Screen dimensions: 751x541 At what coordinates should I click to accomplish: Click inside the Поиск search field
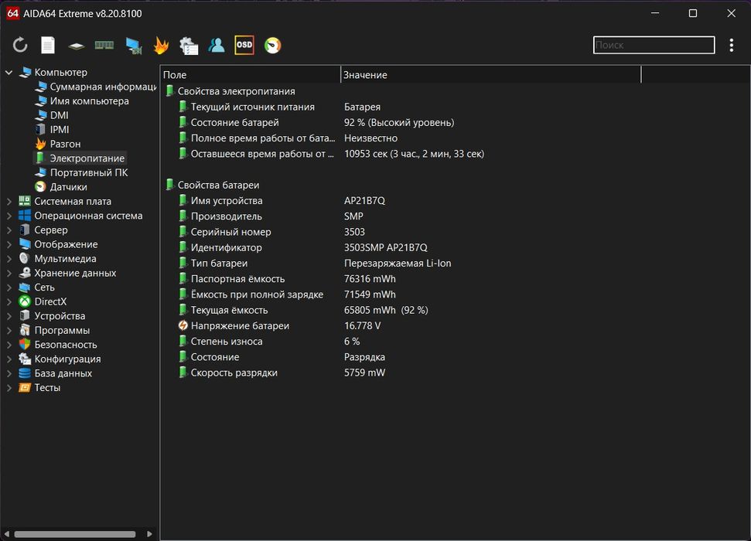654,45
